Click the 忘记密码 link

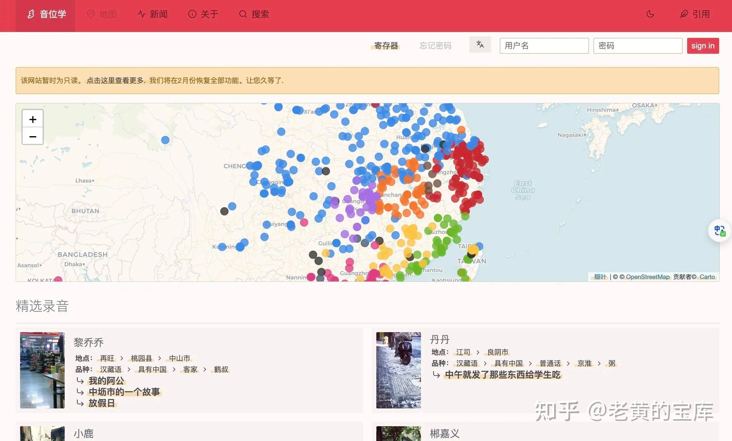click(x=435, y=46)
